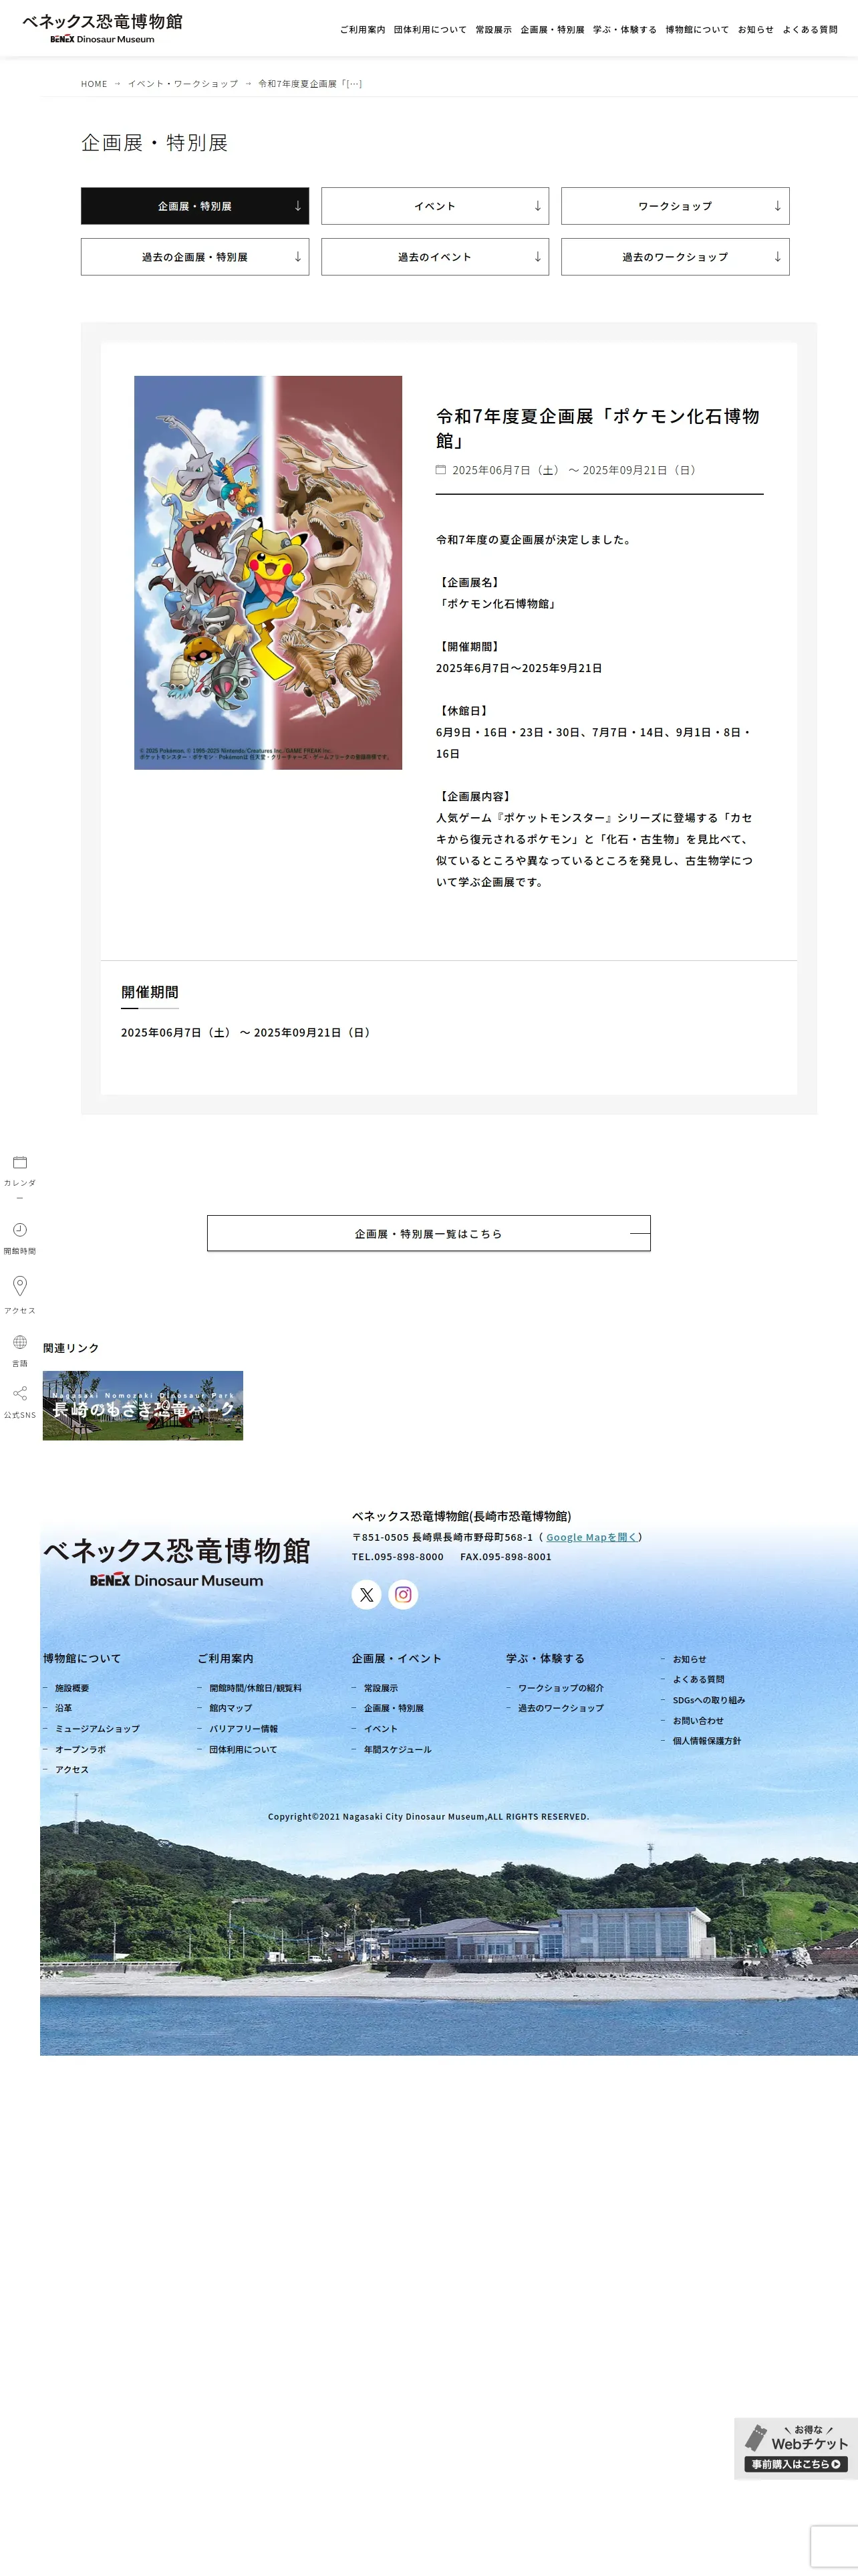
Task: Jump to ワークショップ section button
Action: [675, 206]
